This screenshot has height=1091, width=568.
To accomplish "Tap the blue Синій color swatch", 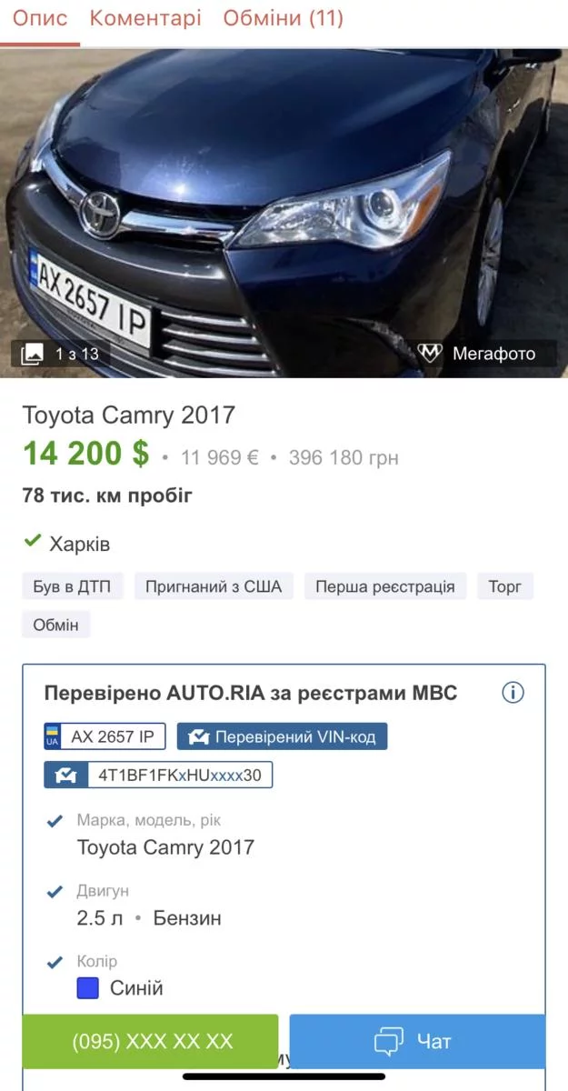I will [87, 988].
